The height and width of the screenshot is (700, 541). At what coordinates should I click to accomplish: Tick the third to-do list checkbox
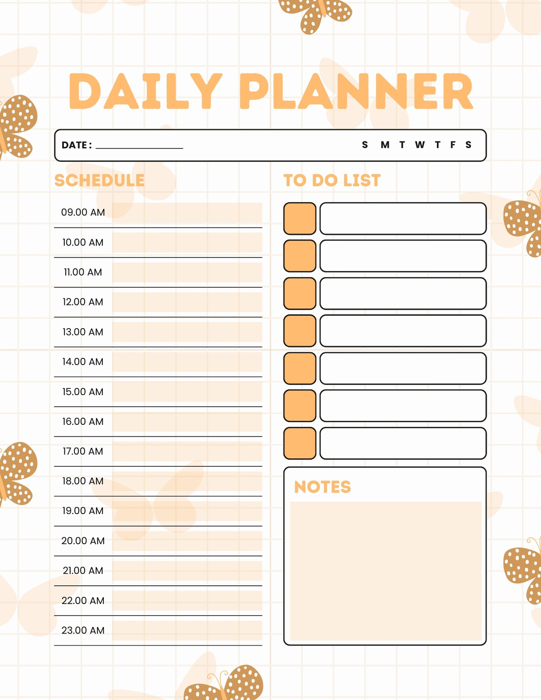(300, 293)
